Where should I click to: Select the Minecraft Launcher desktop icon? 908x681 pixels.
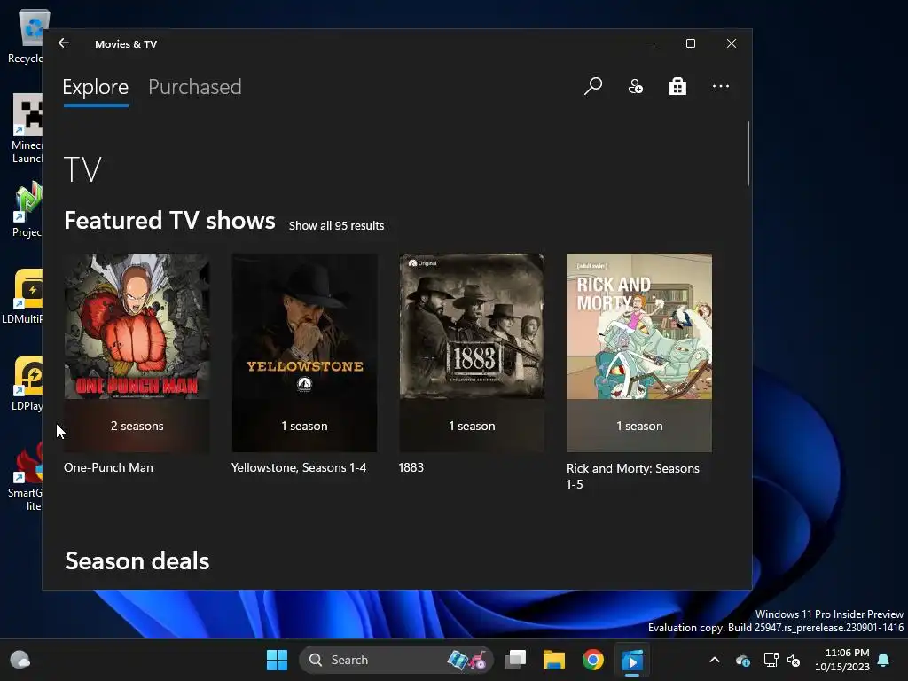(27, 129)
